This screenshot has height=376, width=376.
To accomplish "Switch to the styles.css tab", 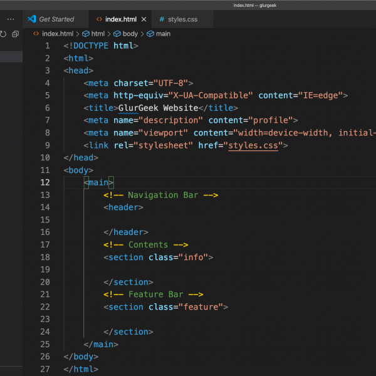I will click(x=182, y=19).
